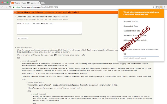Click the favorite link under the story

pyautogui.click(x=65, y=19)
